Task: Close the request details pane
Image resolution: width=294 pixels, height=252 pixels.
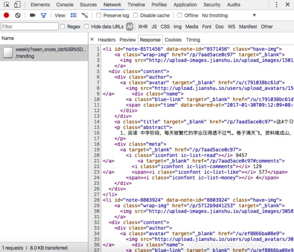Action: pos(92,39)
